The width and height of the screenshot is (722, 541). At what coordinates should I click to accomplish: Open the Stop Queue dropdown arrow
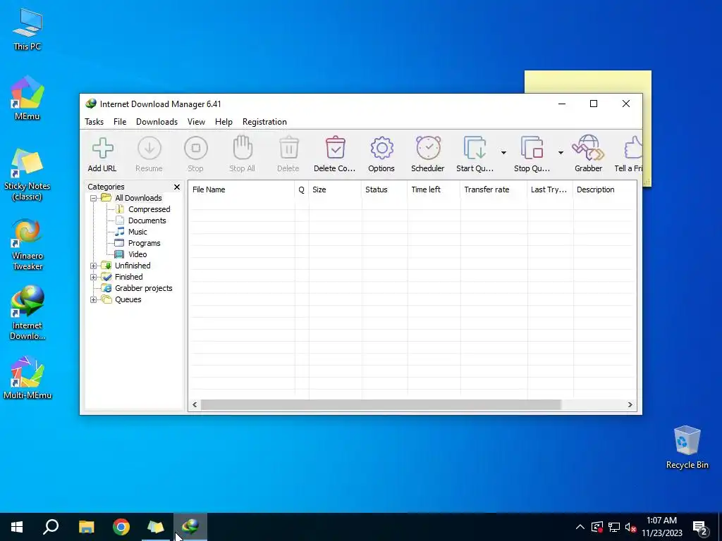click(561, 153)
